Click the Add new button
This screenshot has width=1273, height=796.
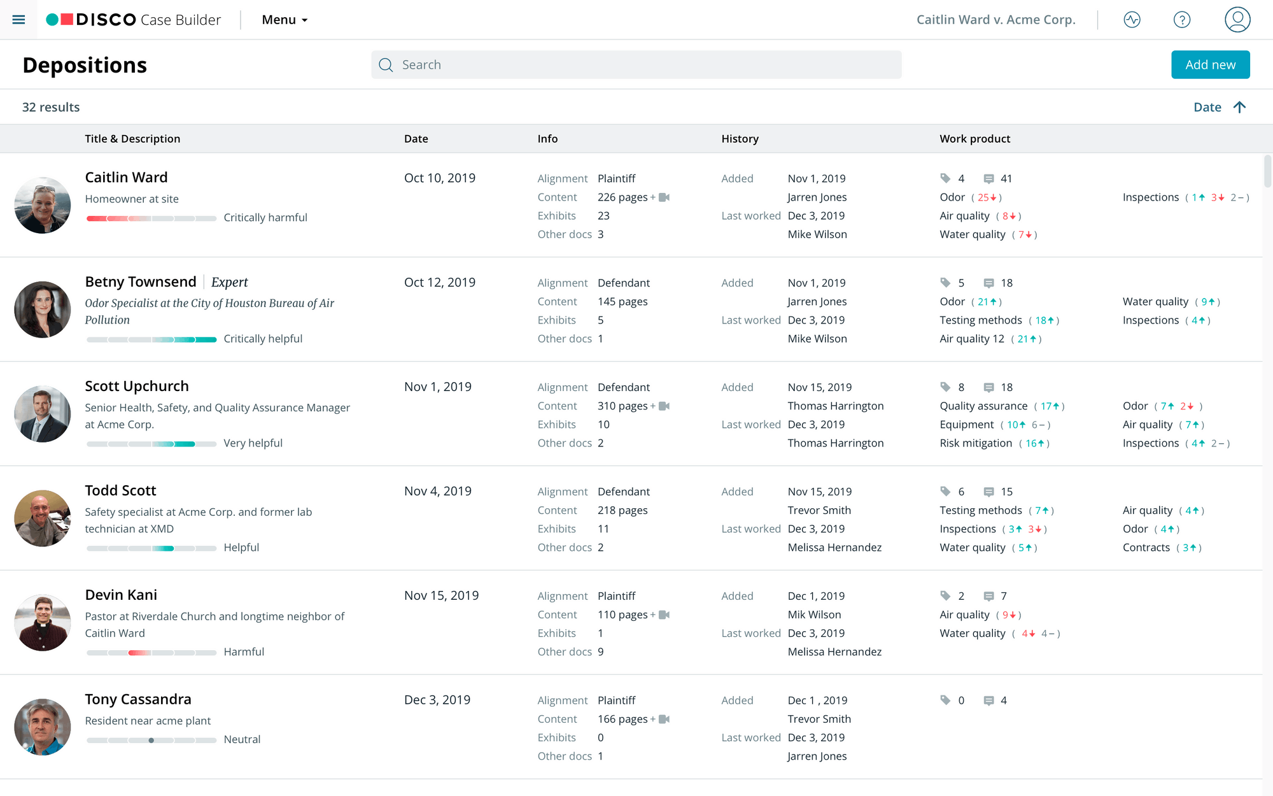click(1210, 65)
